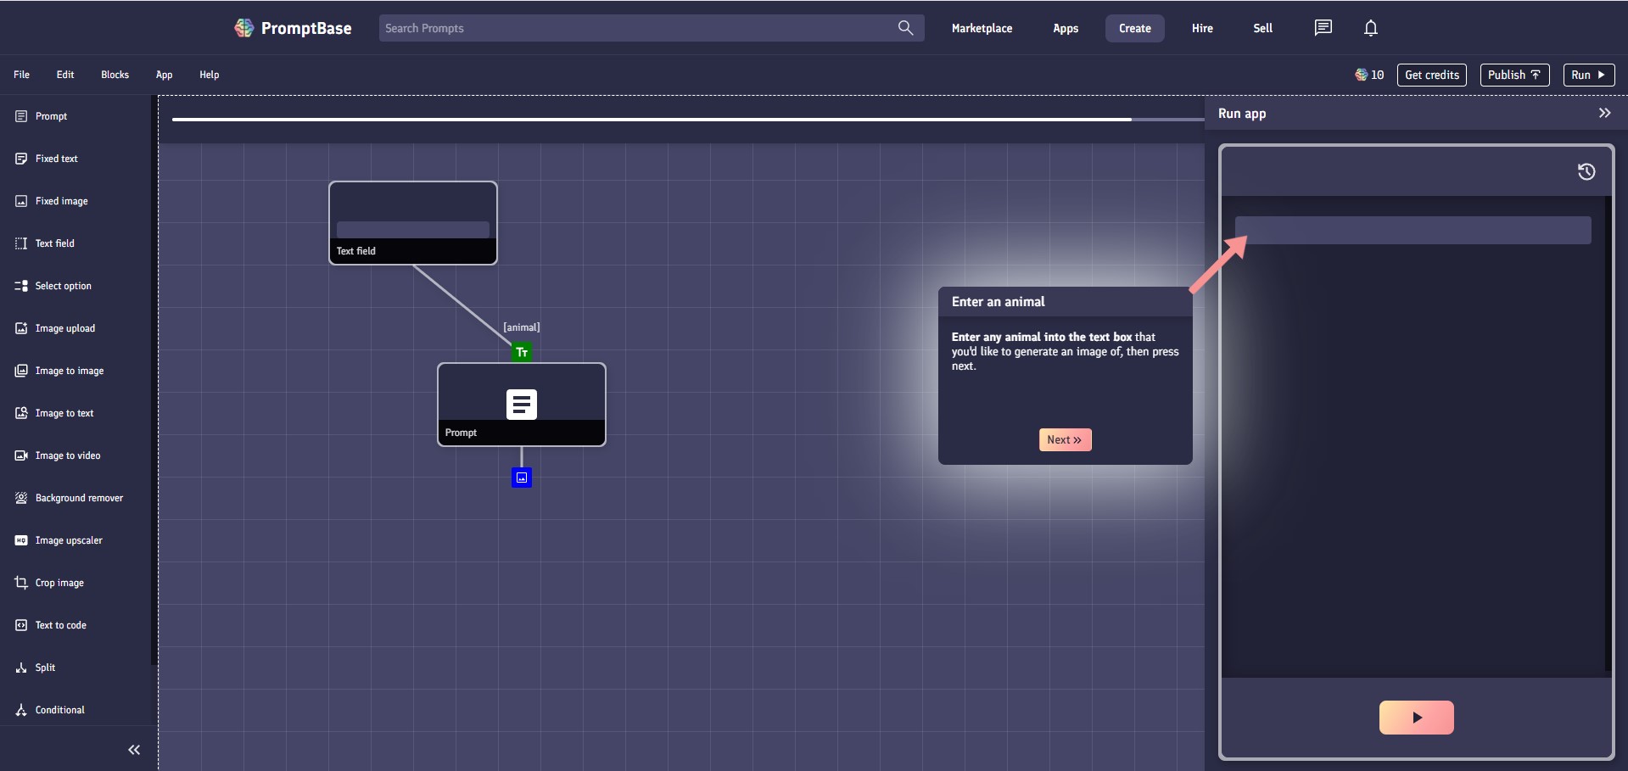Select the Text field node on canvas
Screen dimensions: 1628x771
[413, 223]
